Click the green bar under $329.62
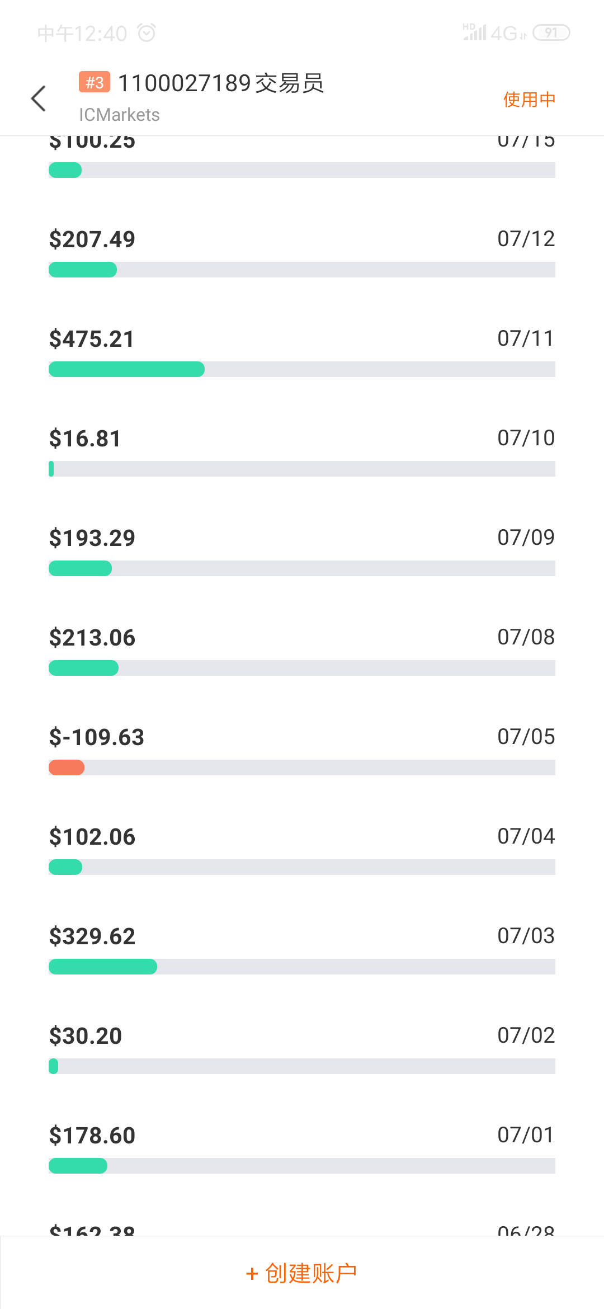The height and width of the screenshot is (1309, 604). pyautogui.click(x=103, y=967)
